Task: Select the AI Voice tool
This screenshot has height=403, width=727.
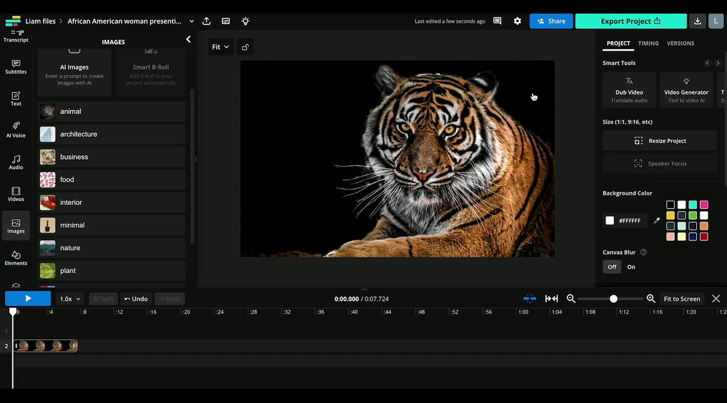Action: 16,130
